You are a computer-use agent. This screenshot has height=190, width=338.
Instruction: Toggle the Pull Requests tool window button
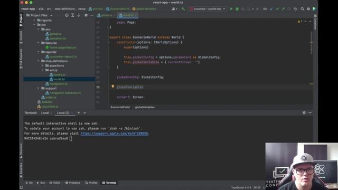(x=21, y=59)
